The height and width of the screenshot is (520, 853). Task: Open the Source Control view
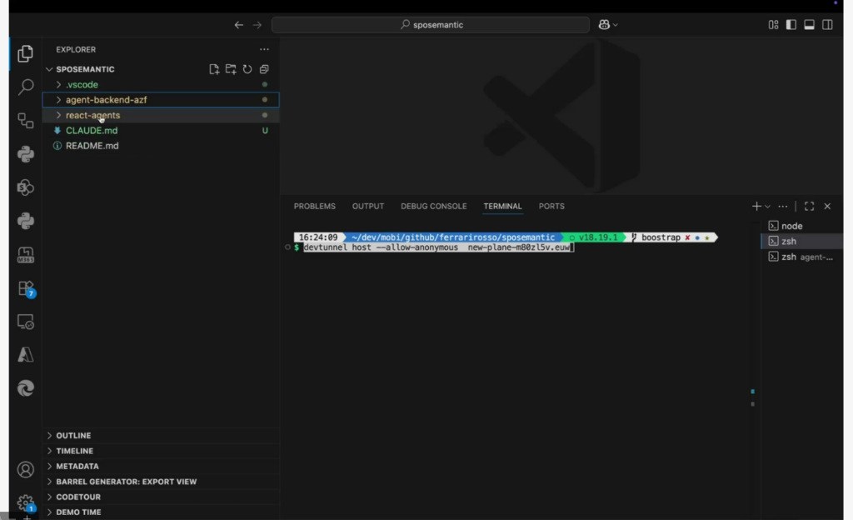tap(25, 120)
